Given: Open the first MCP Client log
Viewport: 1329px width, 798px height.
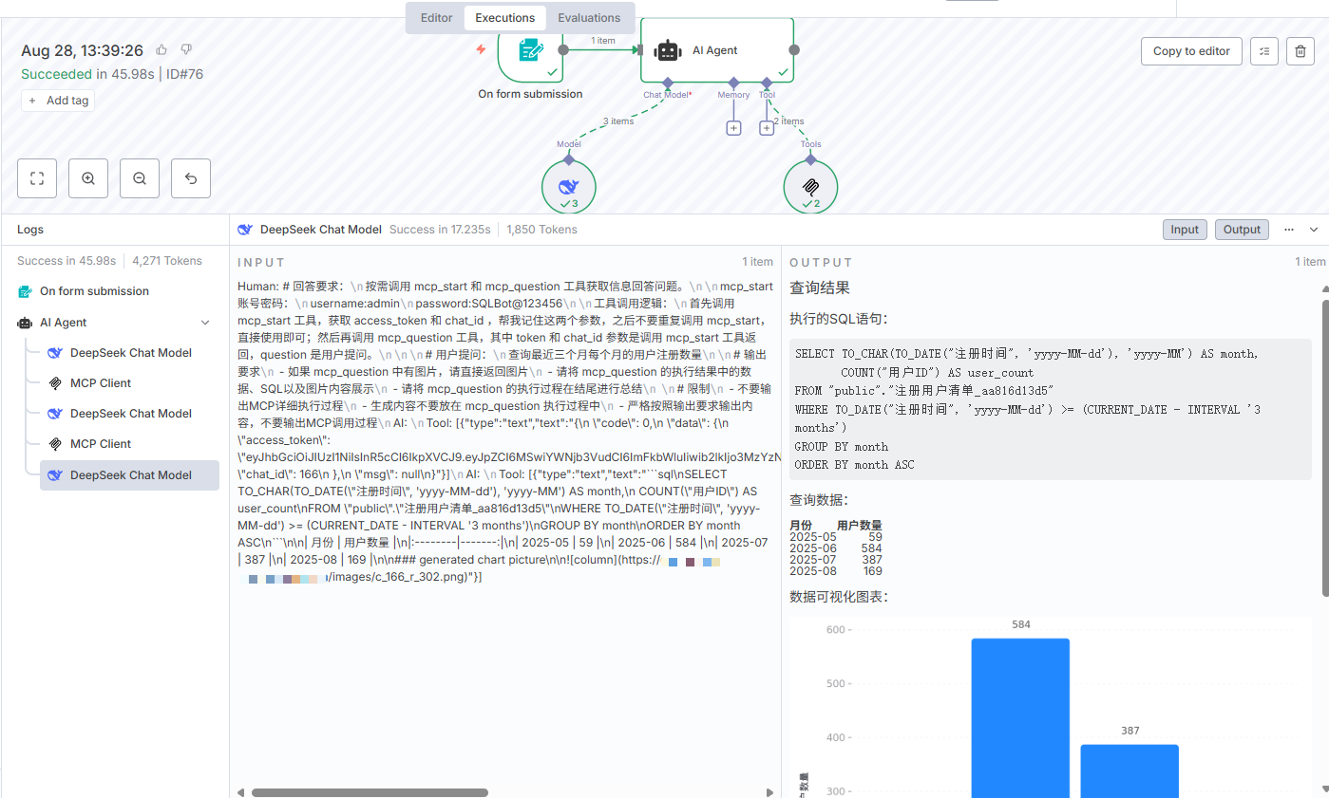Looking at the screenshot, I should point(129,383).
